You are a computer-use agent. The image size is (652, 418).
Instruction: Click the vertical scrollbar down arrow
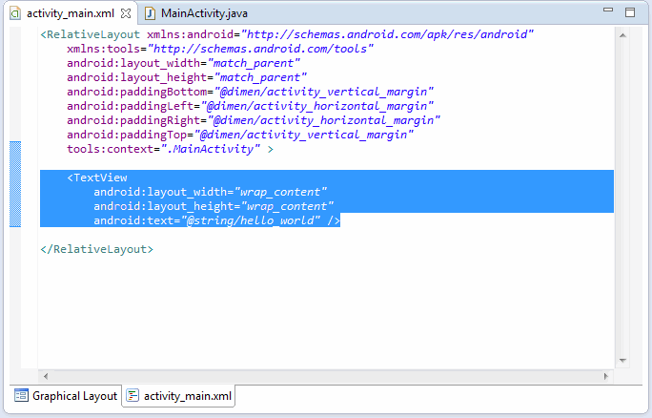pos(622,361)
